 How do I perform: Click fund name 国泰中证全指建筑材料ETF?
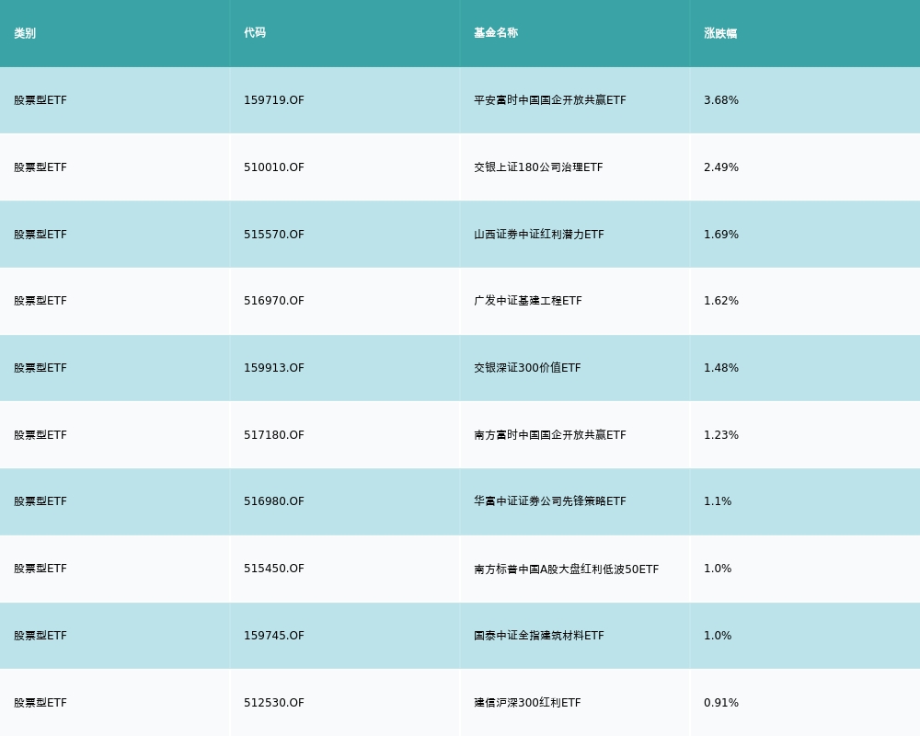coord(539,636)
